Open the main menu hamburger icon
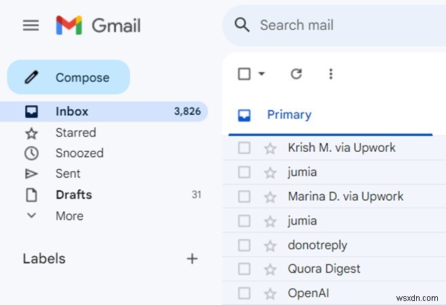Screen dimensions: 446x305 tap(31, 25)
